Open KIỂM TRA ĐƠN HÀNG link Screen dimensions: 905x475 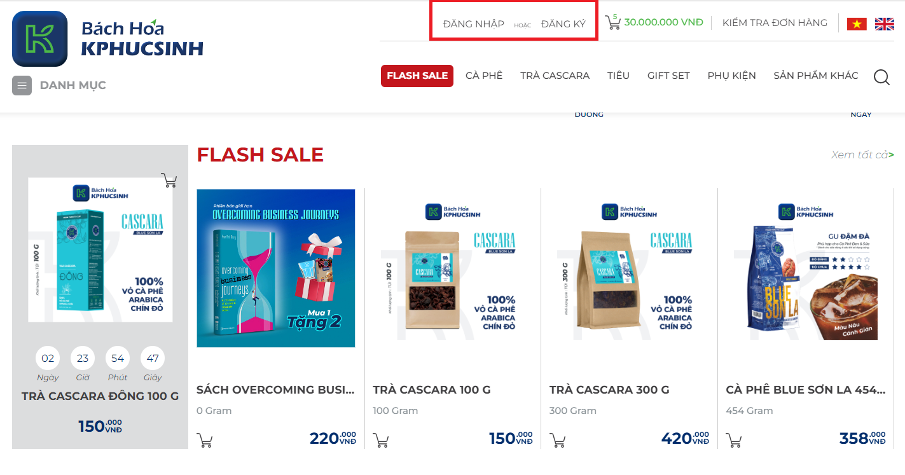point(775,23)
